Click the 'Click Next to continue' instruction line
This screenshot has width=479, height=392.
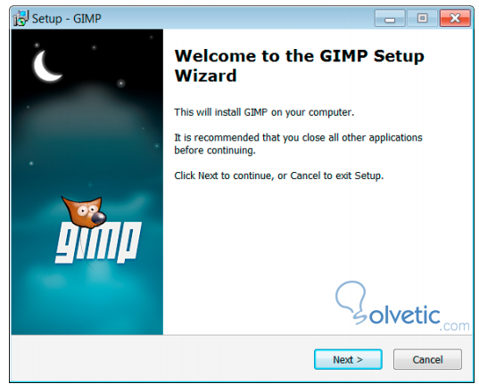[x=279, y=176]
